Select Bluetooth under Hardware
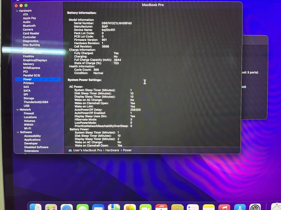Viewport: 281px width, 210px height. pyautogui.click(x=29, y=26)
